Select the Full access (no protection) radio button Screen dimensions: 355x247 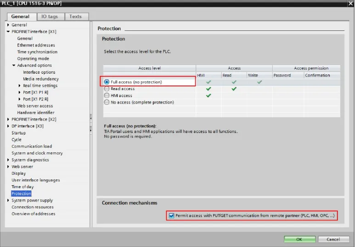click(x=107, y=82)
